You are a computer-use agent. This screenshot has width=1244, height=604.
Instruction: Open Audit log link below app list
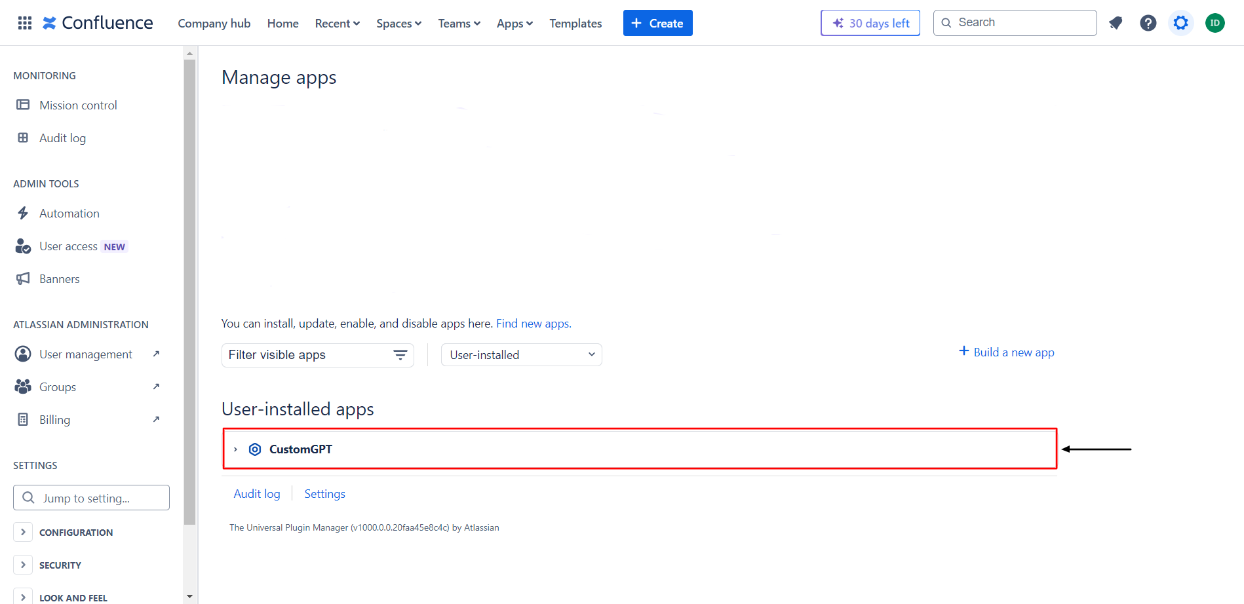coord(257,494)
